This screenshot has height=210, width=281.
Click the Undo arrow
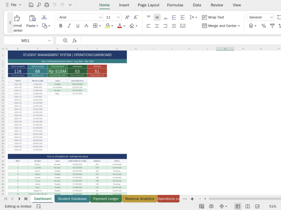55,5
